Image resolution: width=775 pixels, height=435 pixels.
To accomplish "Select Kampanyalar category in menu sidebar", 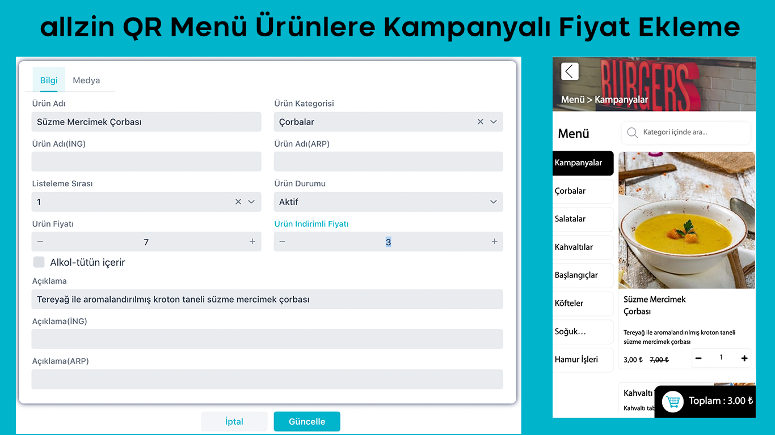I will coord(583,163).
